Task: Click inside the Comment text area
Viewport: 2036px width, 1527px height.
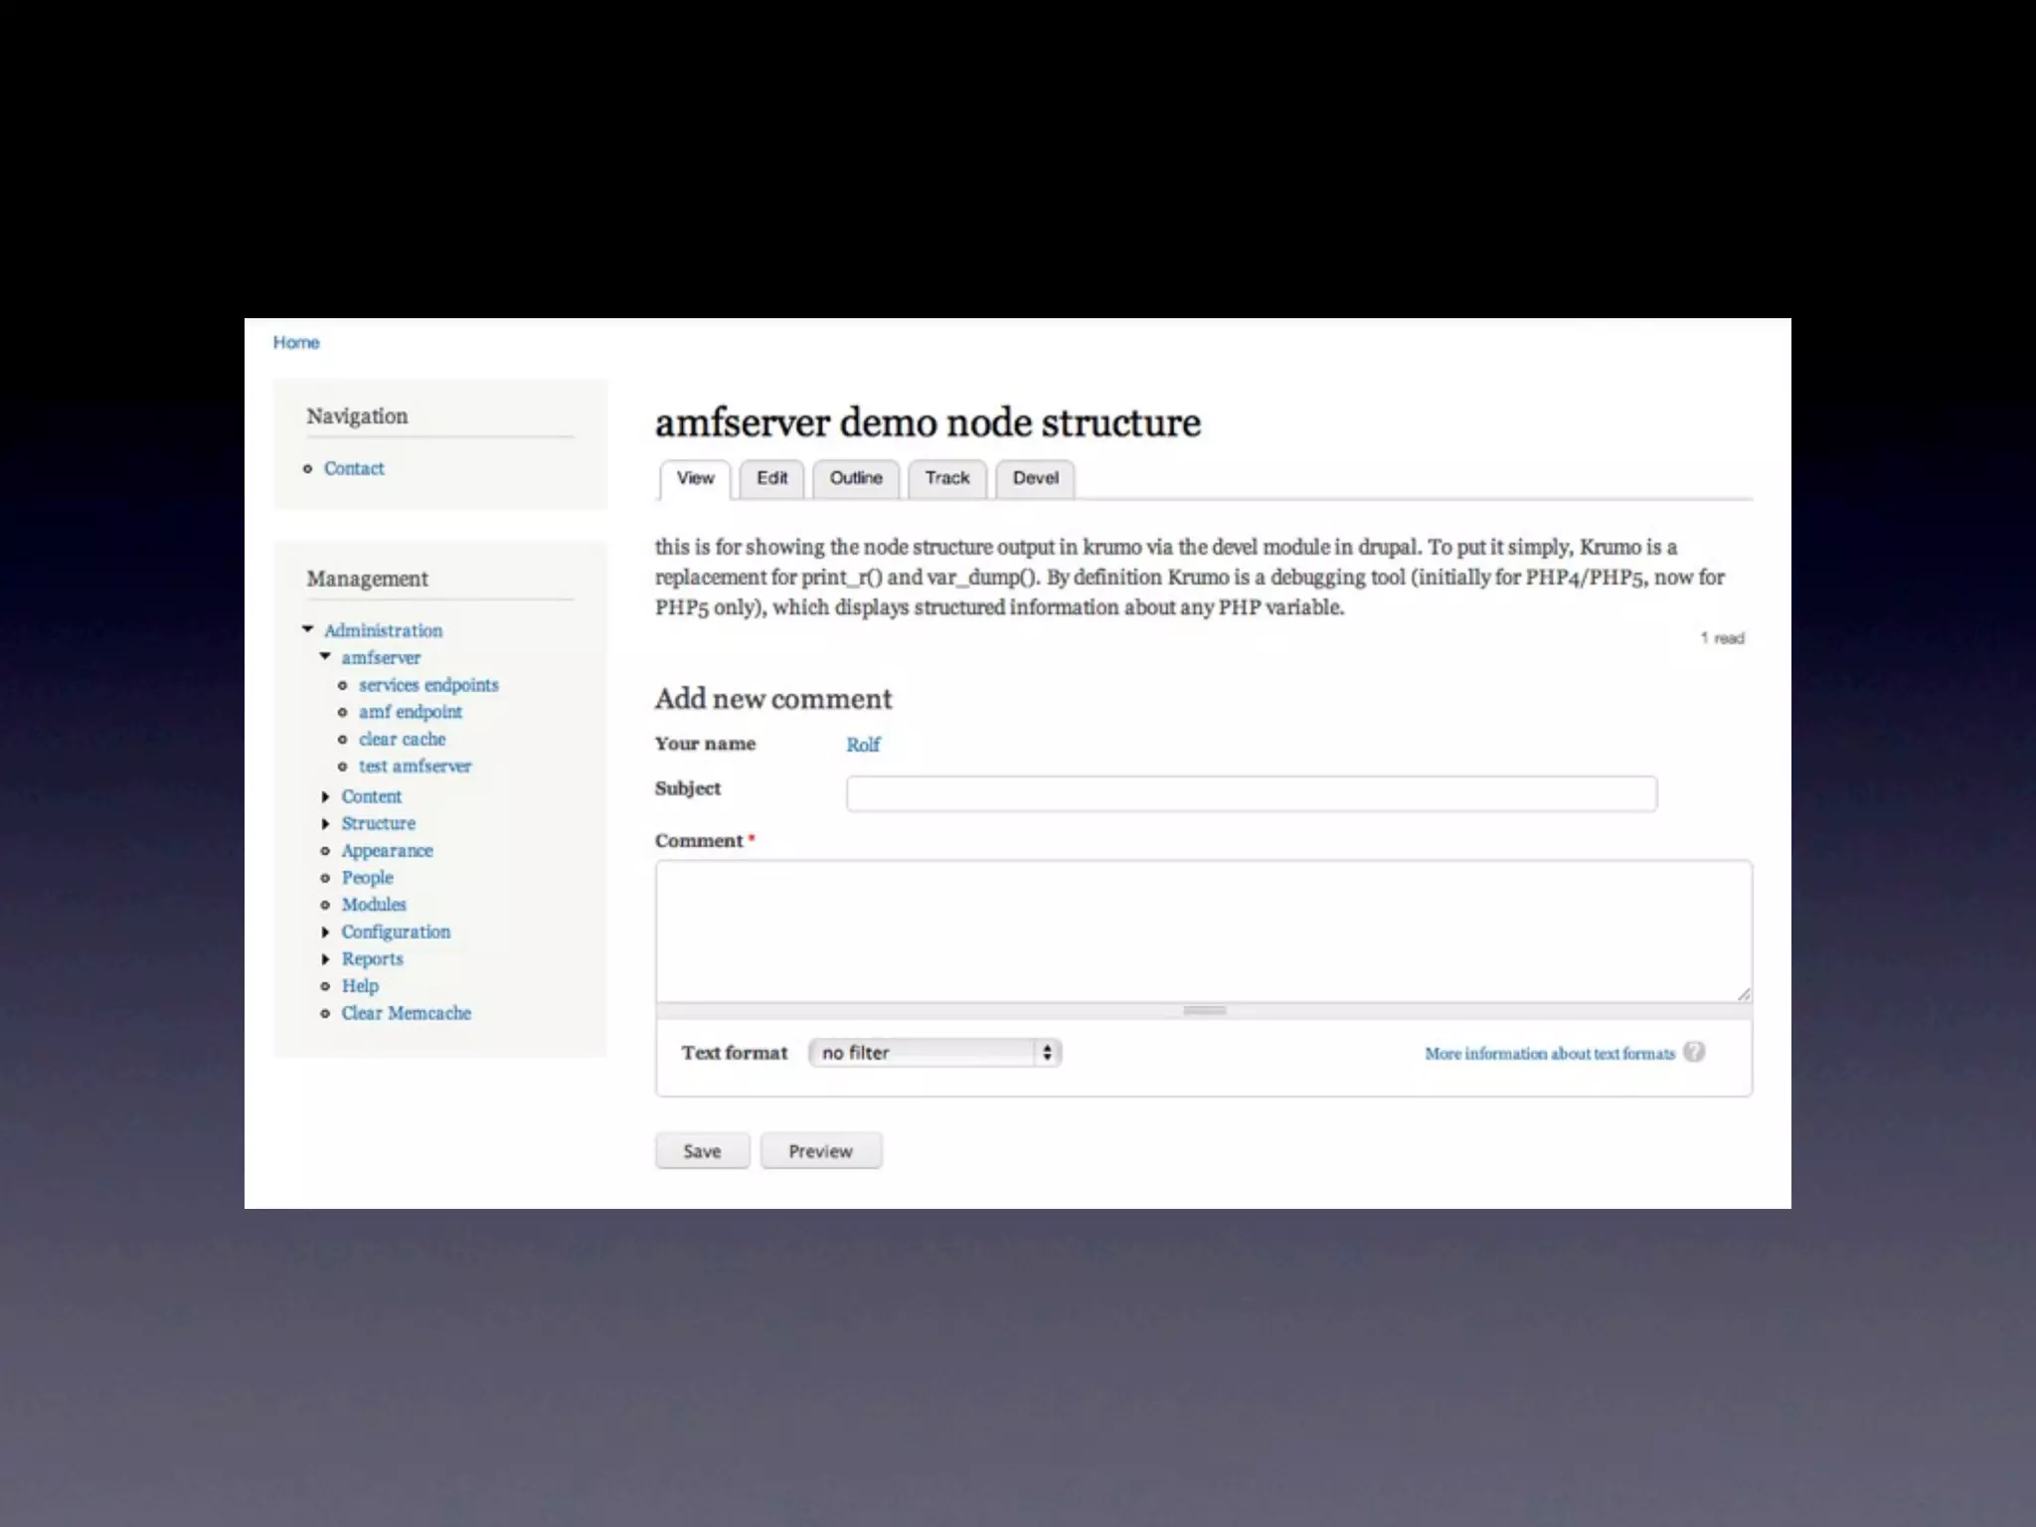Action: click(x=1203, y=931)
